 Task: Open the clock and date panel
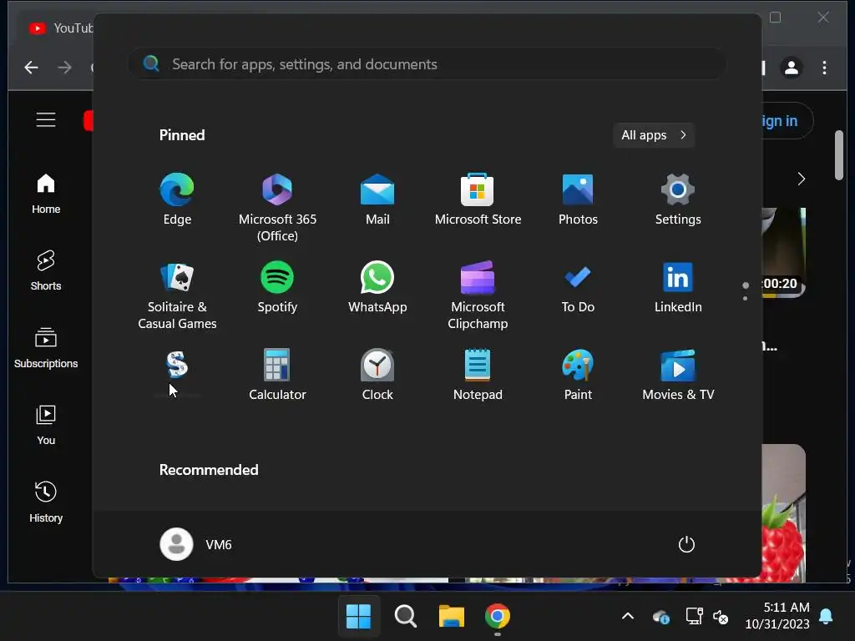tap(777, 616)
